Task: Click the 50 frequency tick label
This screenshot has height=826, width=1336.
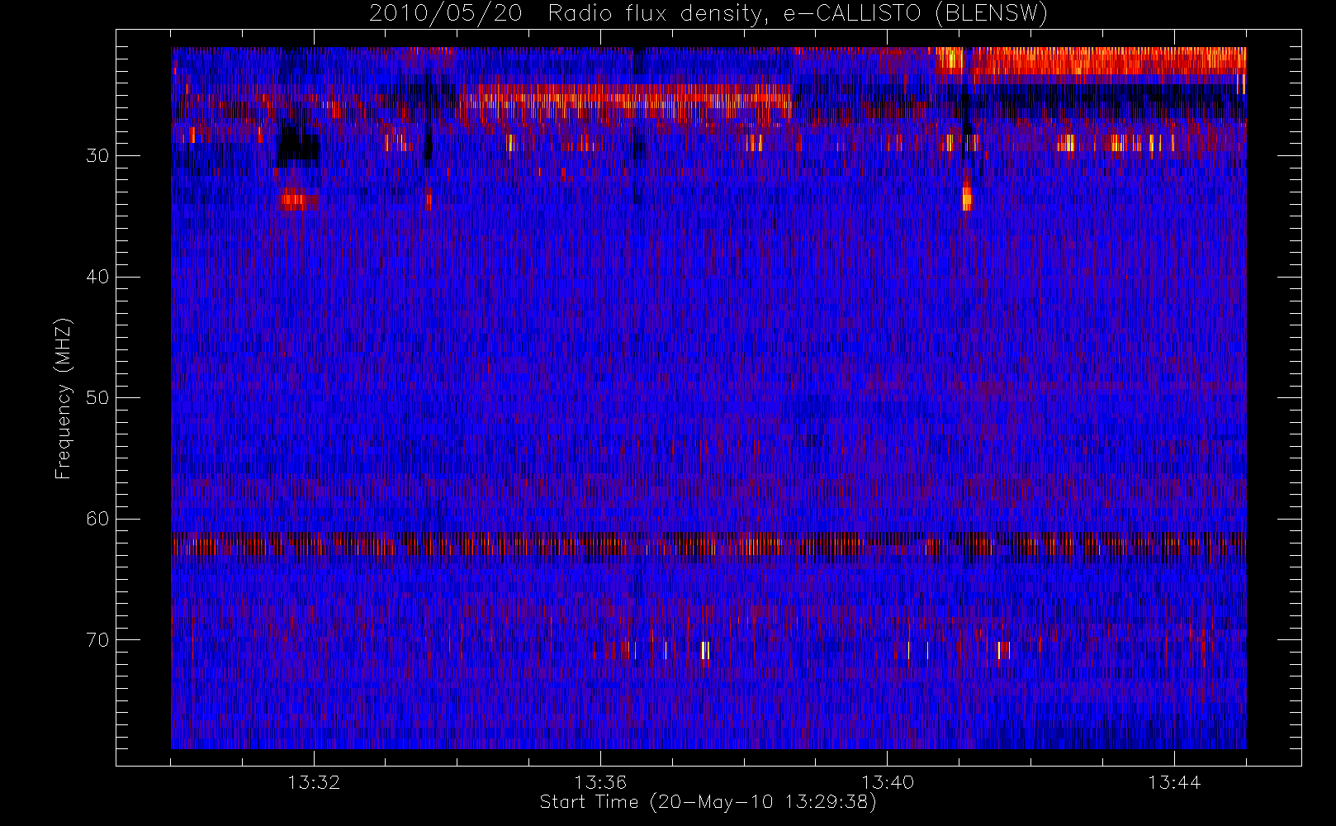Action: [97, 397]
